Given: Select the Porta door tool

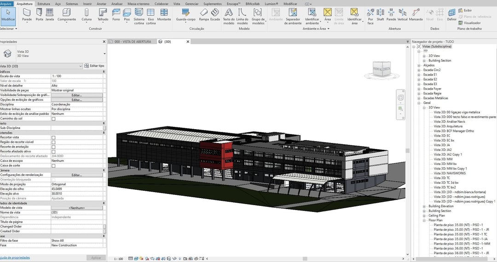Looking at the screenshot, I should (x=39, y=15).
